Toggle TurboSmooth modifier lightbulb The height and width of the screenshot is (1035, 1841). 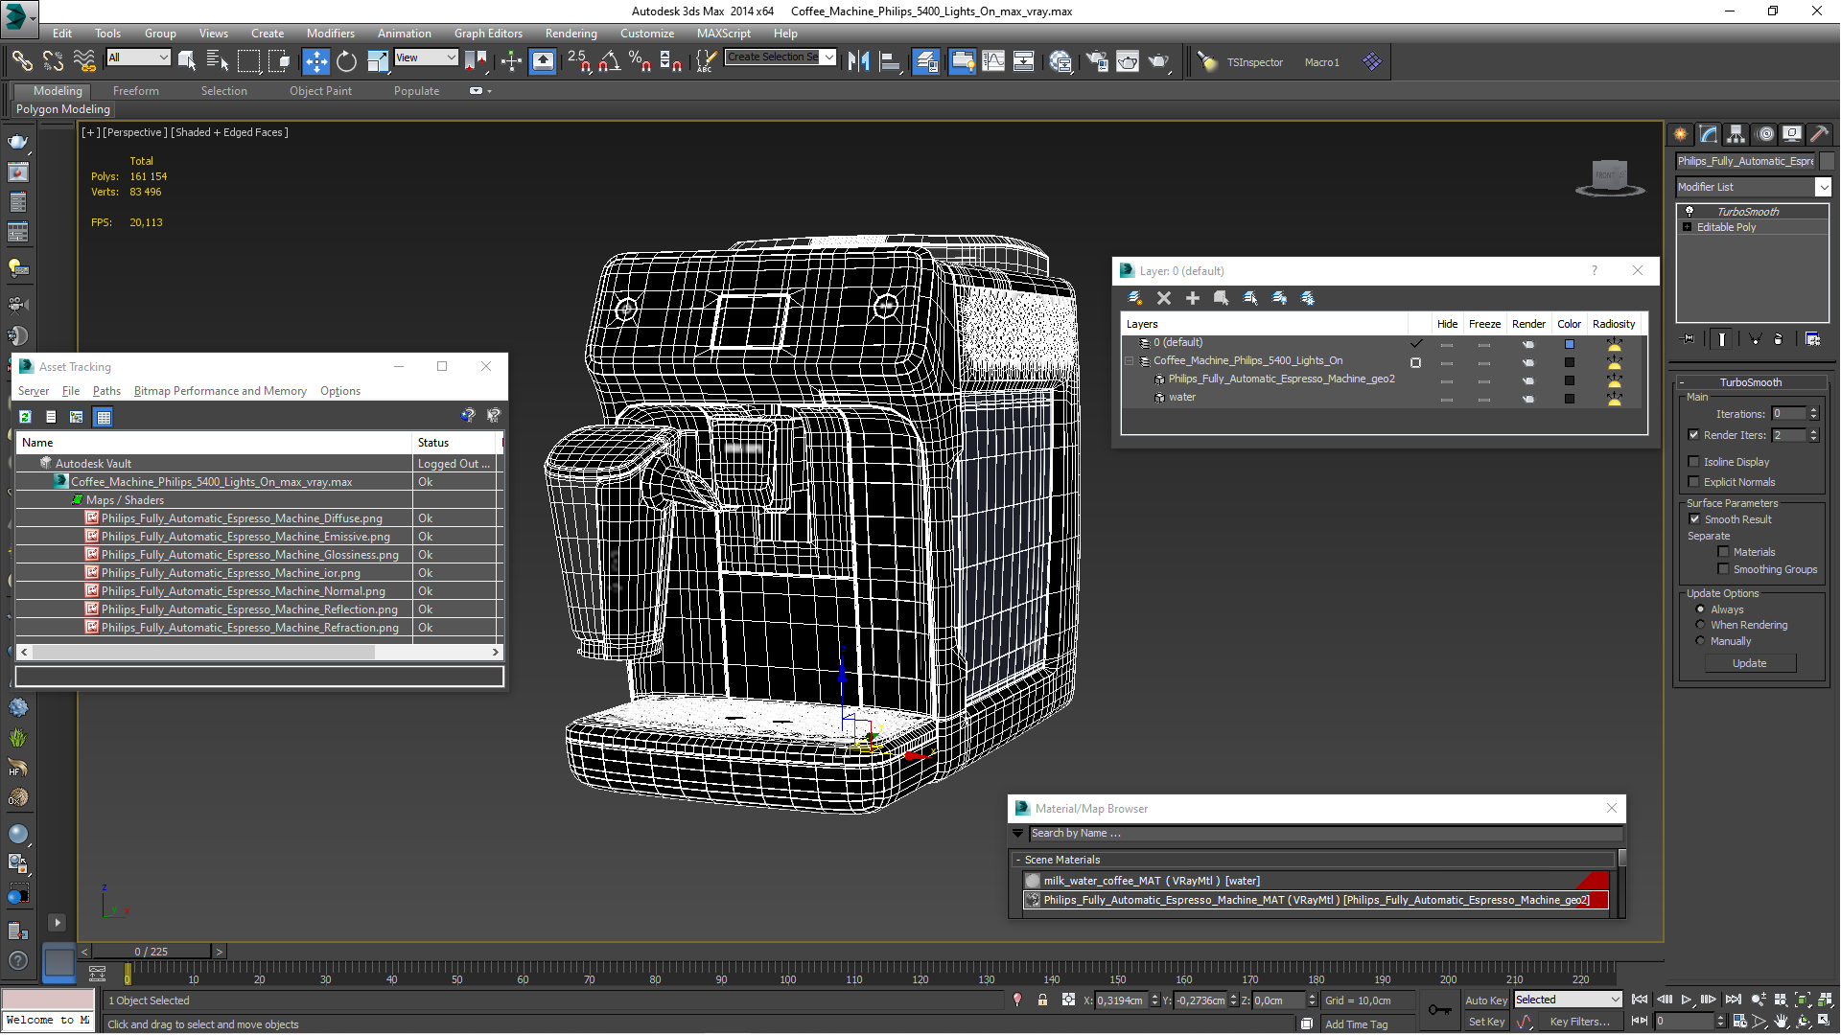click(1690, 212)
